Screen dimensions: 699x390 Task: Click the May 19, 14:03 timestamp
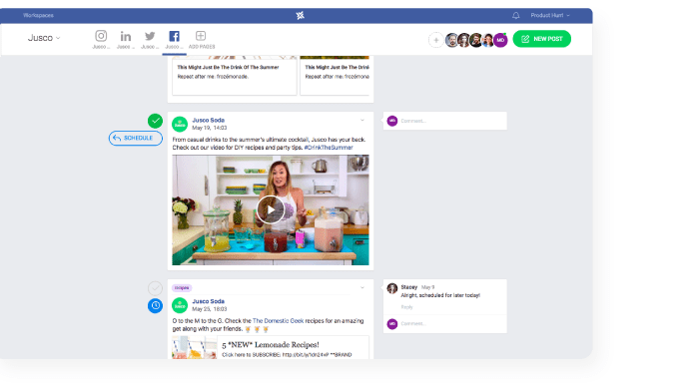tap(210, 128)
